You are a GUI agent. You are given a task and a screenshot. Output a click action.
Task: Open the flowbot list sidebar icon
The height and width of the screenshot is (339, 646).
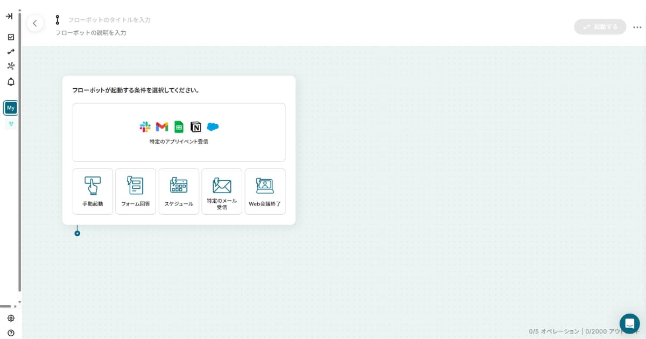tap(11, 52)
